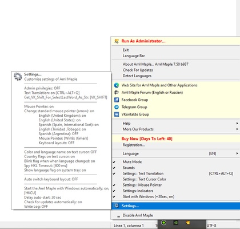Click UTF-8 encoding in status bar
This screenshot has width=240, height=229.
[x=211, y=226]
